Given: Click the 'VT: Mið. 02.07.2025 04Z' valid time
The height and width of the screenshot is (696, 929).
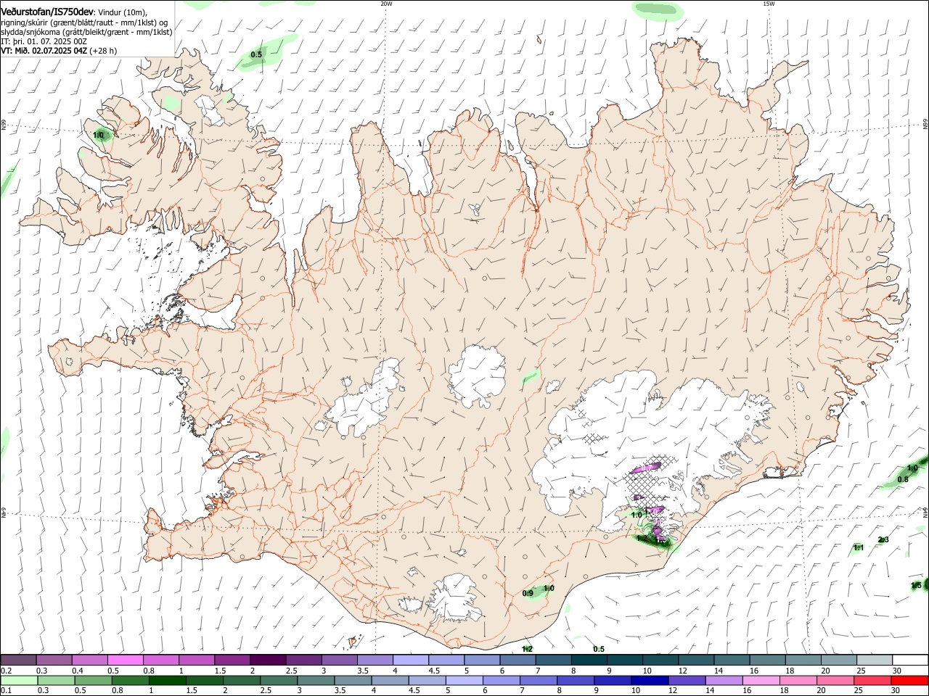Looking at the screenshot, I should pyautogui.click(x=44, y=51).
